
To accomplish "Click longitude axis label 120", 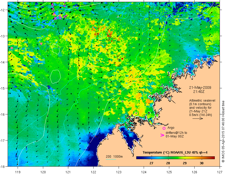I will pyautogui.click(x=43, y=172).
